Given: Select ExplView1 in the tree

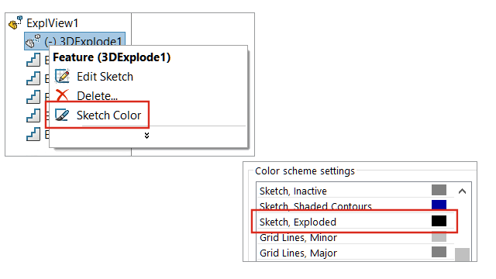Looking at the screenshot, I should tap(52, 23).
